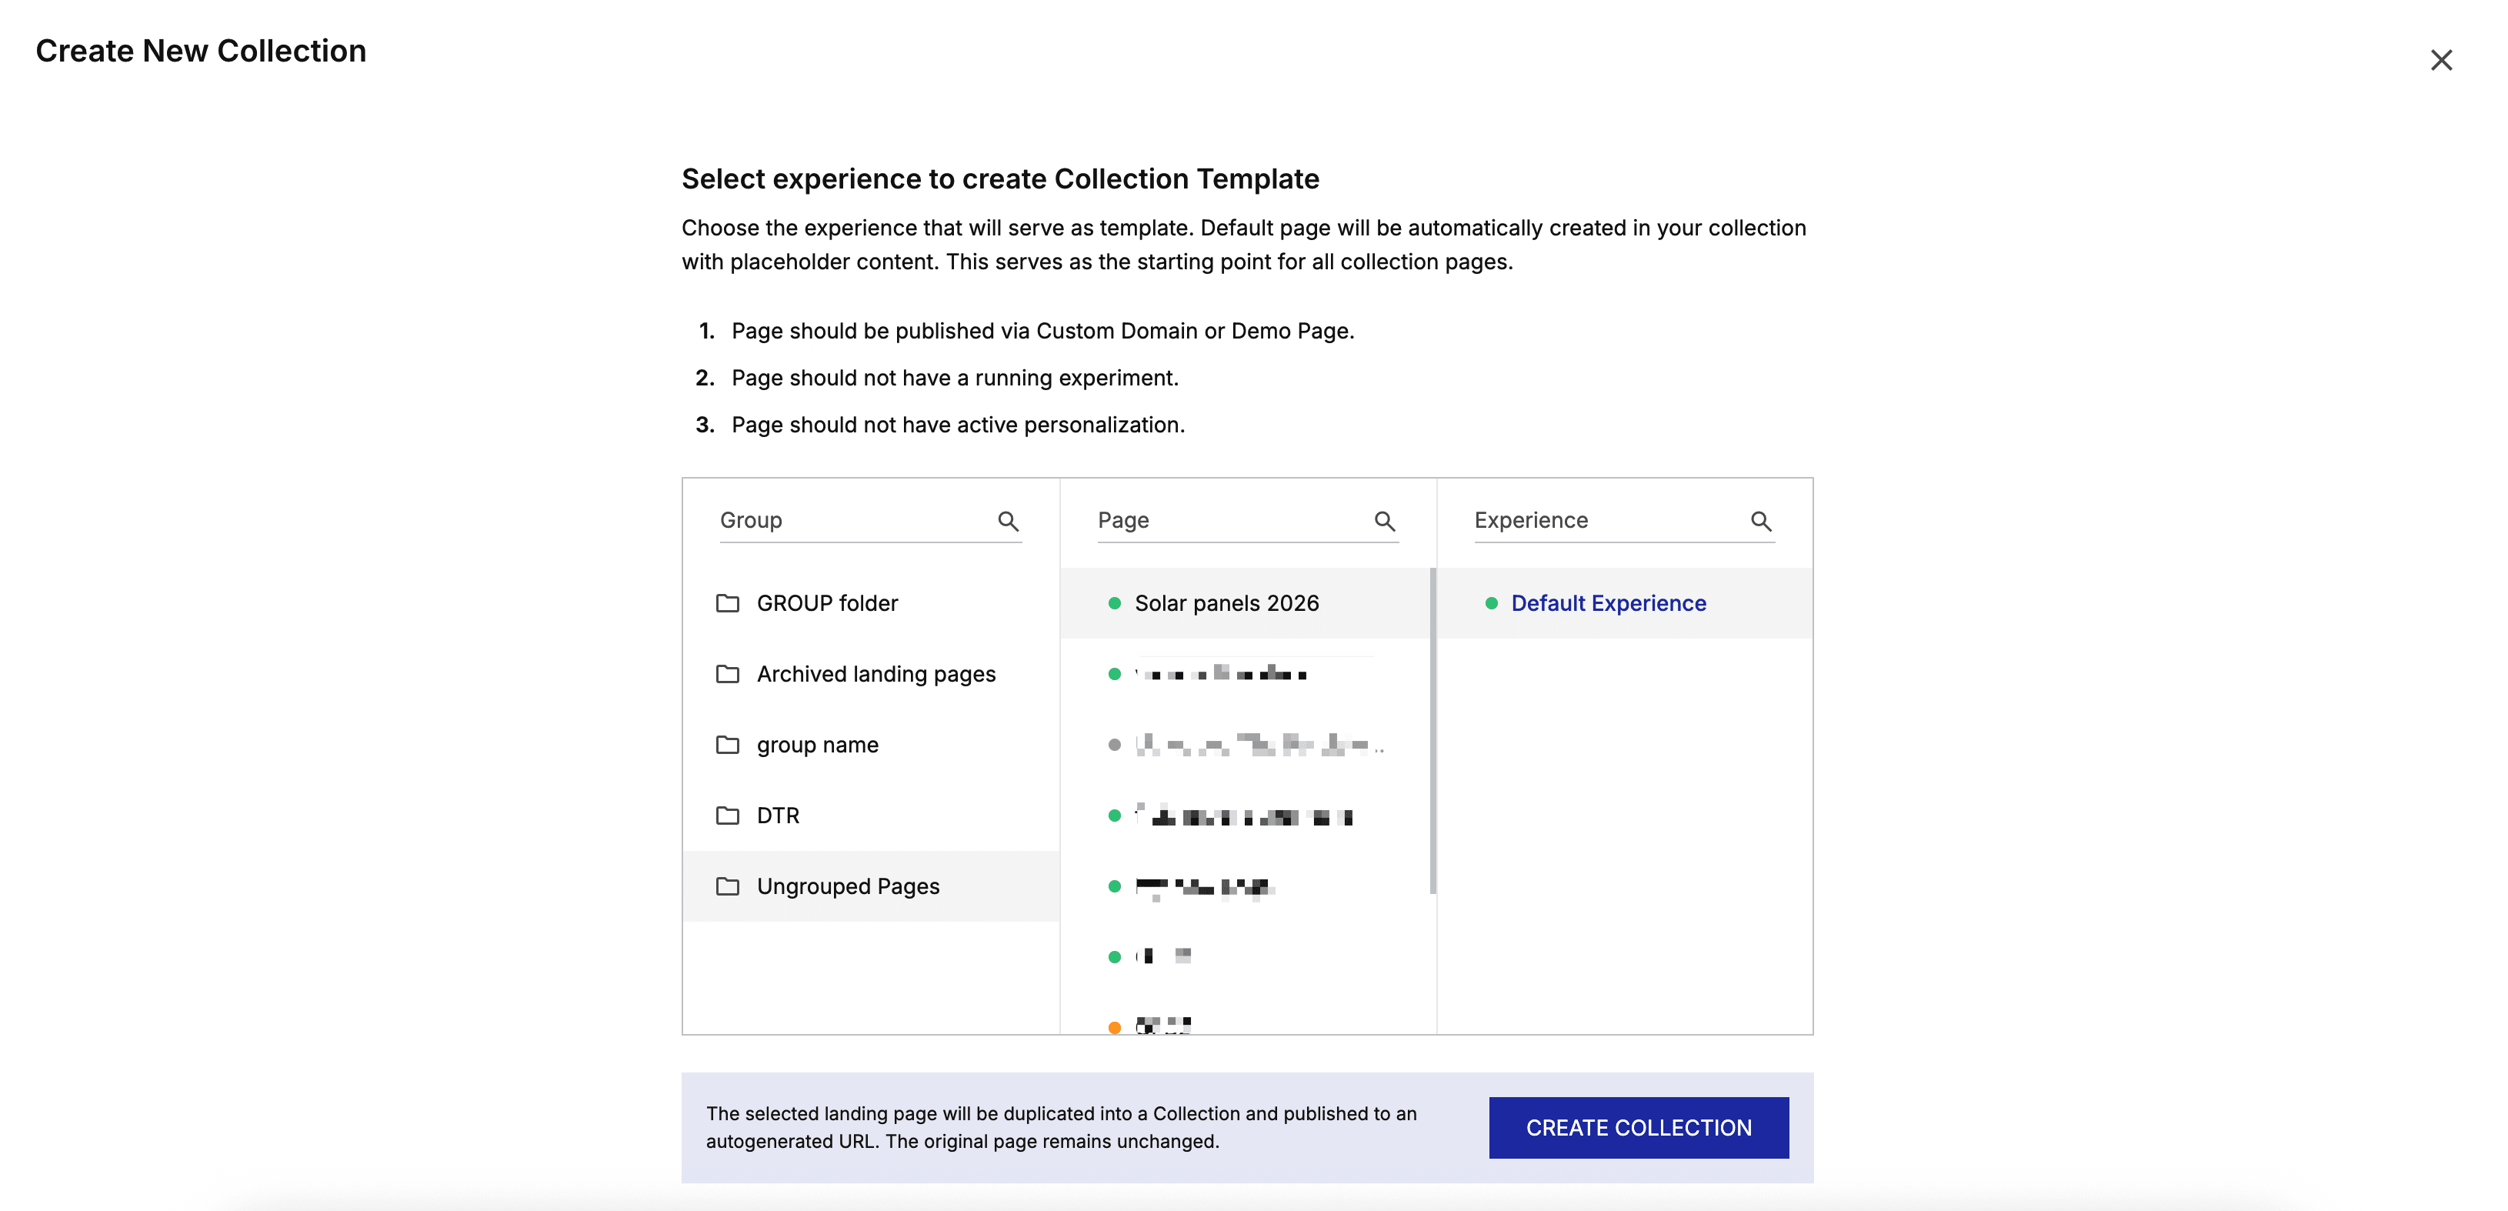This screenshot has height=1211, width=2508.
Task: Click the Archived landing pages folder icon
Action: click(727, 674)
